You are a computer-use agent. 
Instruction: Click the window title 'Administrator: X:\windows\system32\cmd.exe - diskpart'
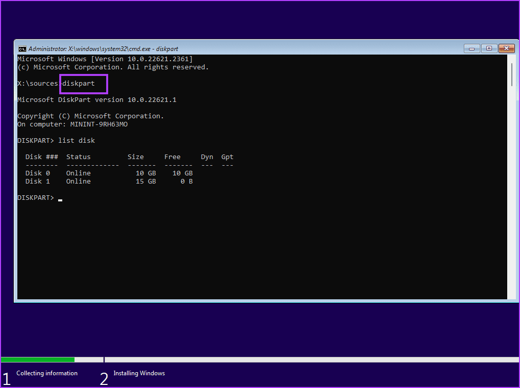103,49
